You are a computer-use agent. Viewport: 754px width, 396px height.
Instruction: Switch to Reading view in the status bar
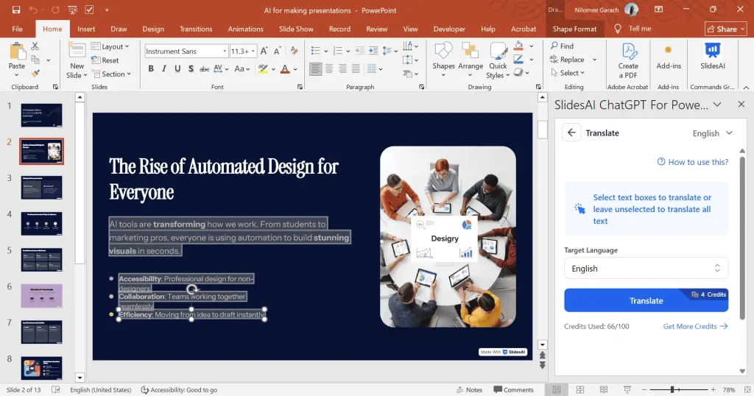click(604, 390)
